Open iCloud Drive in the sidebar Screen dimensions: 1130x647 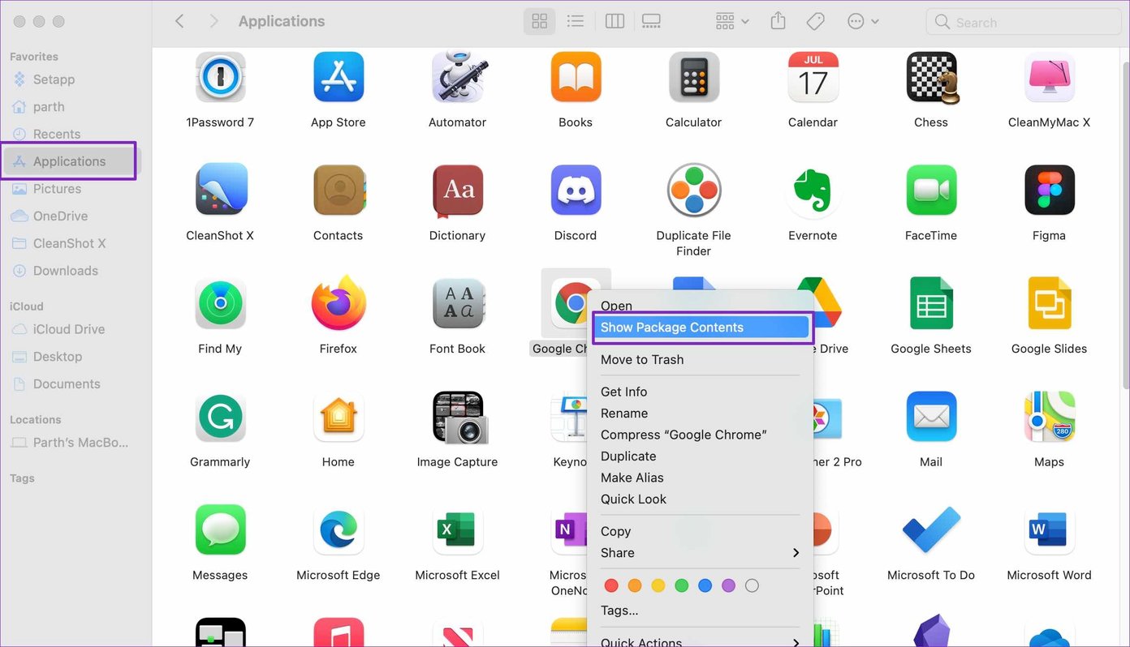[71, 329]
